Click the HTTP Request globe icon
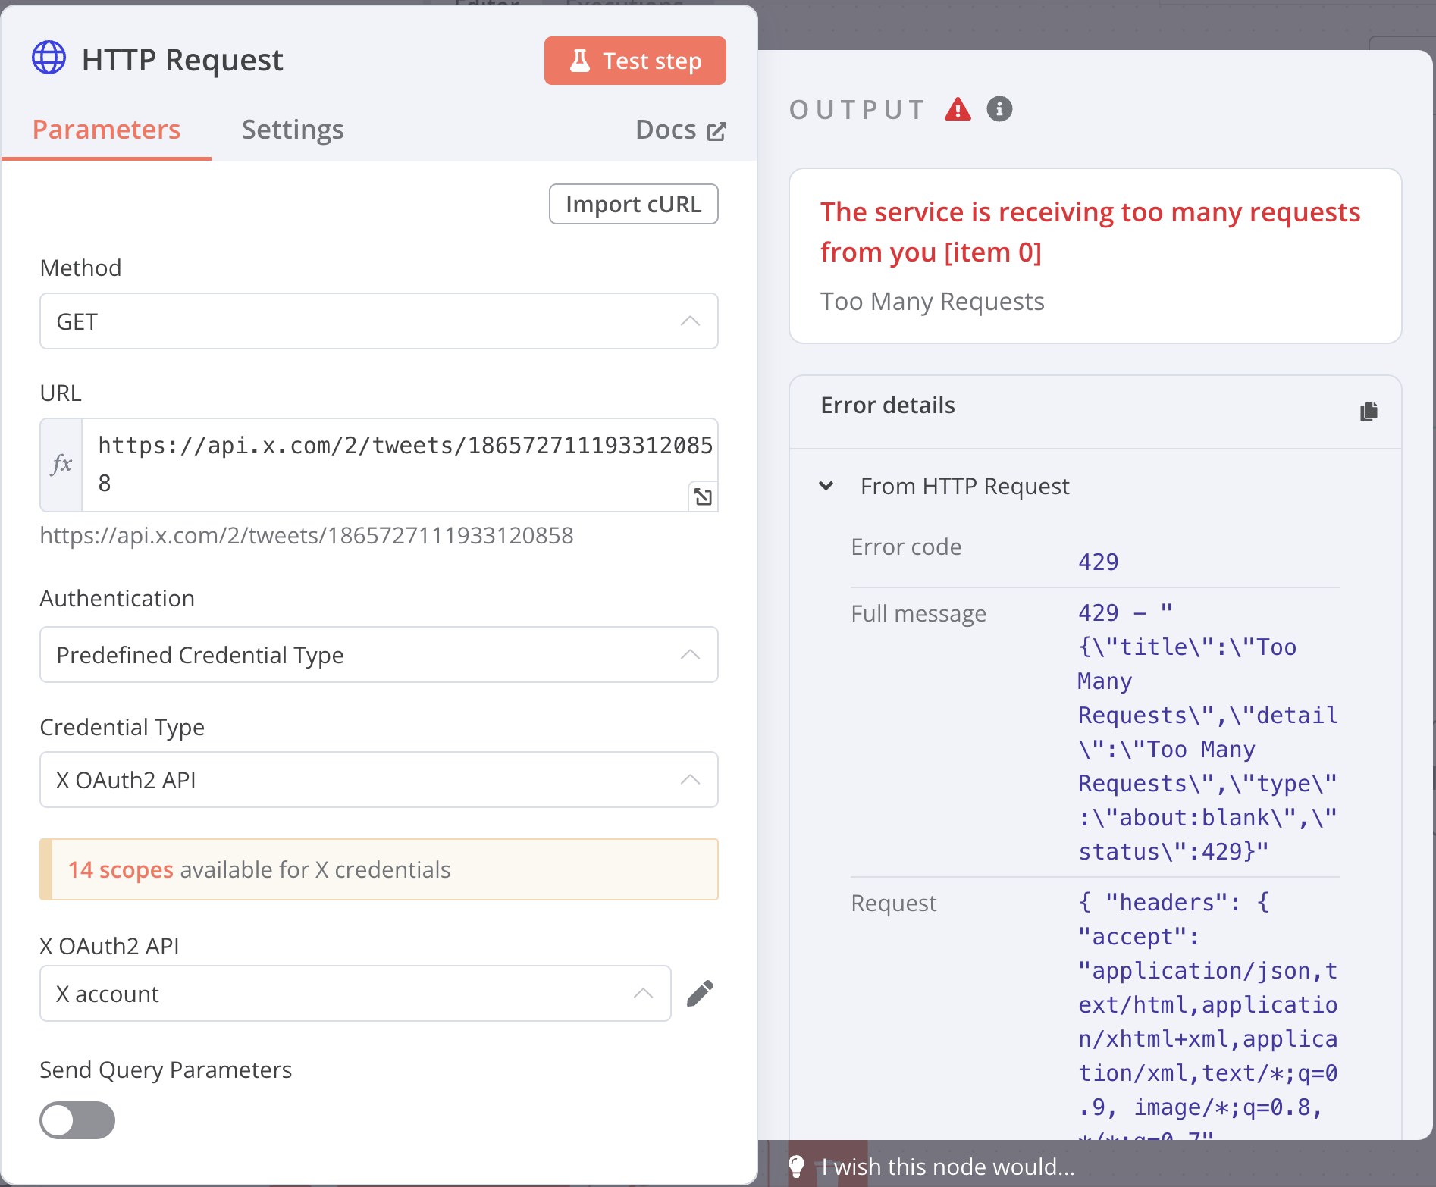The width and height of the screenshot is (1436, 1187). [49, 58]
